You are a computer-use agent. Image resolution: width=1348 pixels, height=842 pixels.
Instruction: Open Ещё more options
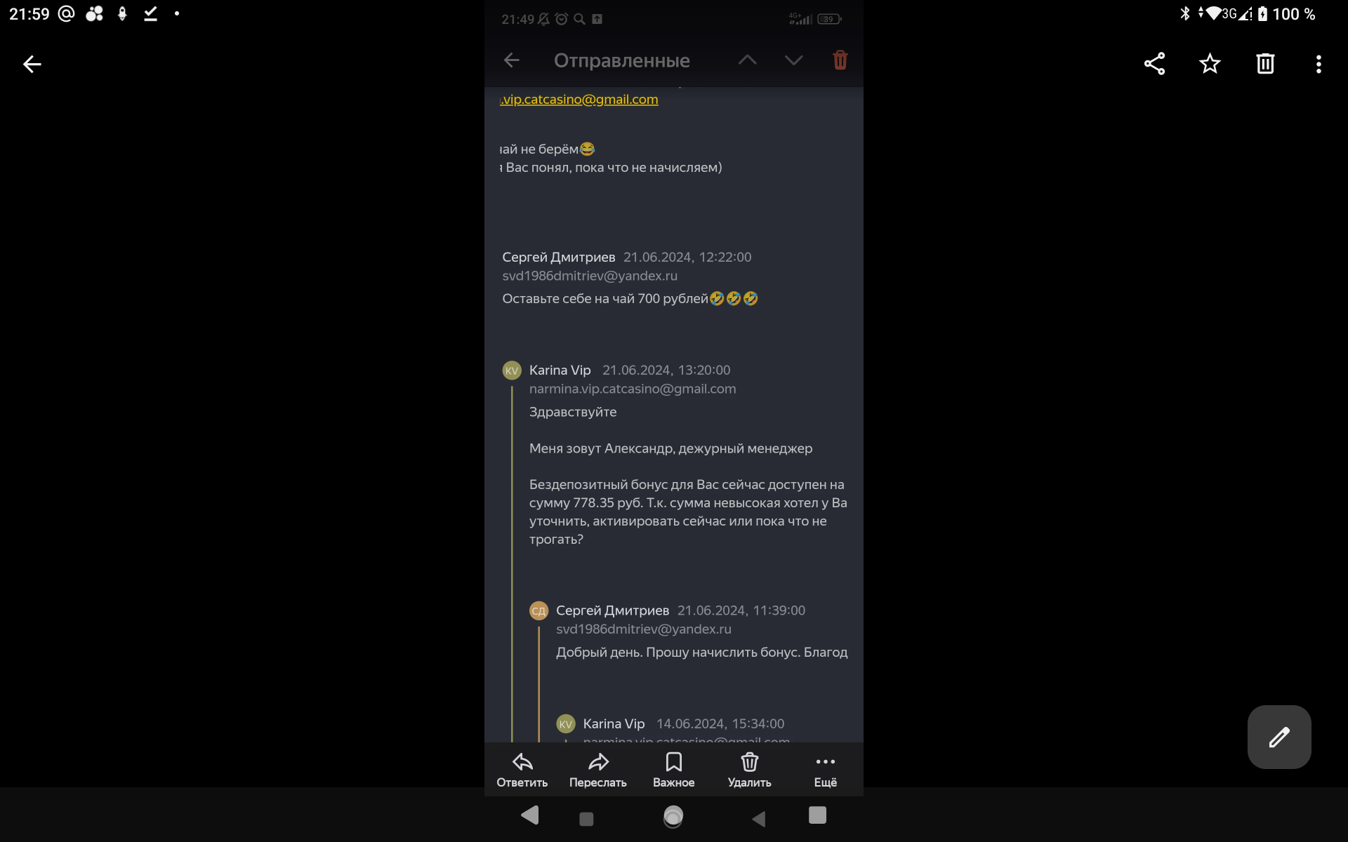point(826,770)
